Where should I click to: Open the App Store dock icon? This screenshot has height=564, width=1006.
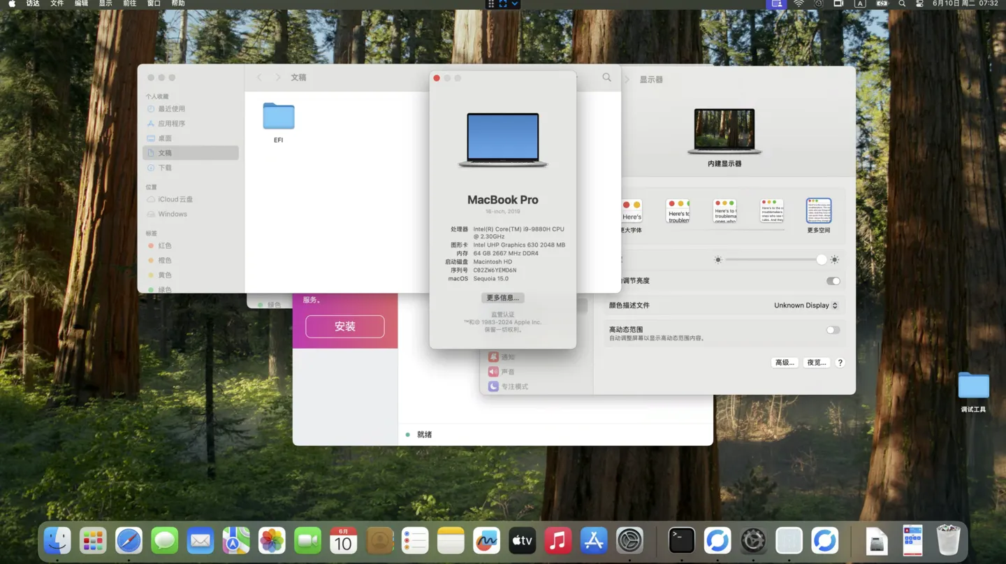point(594,540)
